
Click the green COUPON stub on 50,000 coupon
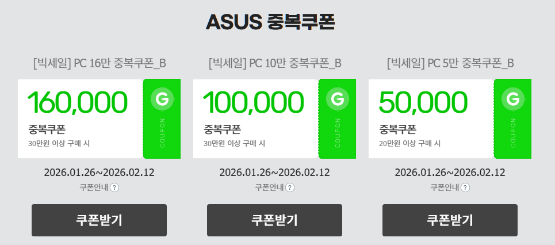point(512,133)
